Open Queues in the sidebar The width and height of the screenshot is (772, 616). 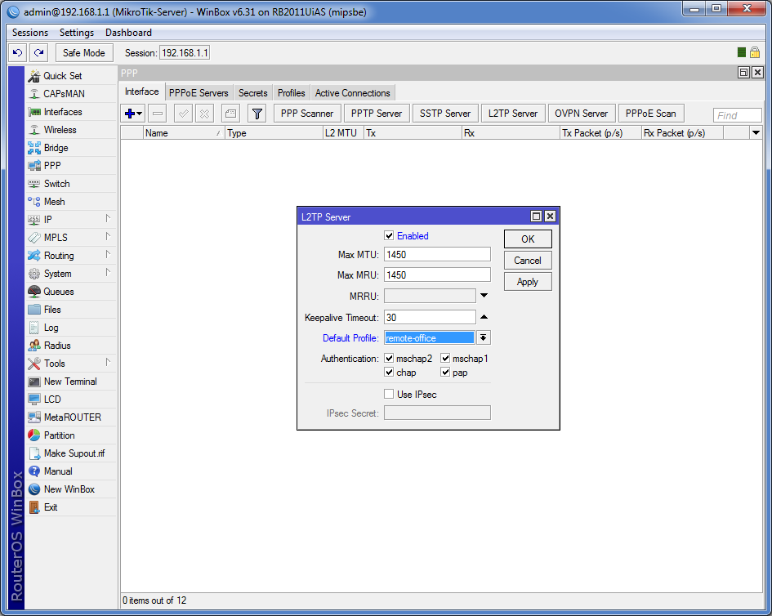tap(71, 292)
